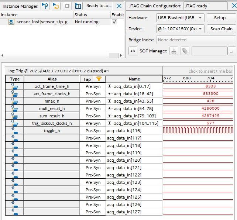237x220 pixels.
Task: Click signal type icon for acq_data_in[118]
Action: pyautogui.click(x=14, y=145)
